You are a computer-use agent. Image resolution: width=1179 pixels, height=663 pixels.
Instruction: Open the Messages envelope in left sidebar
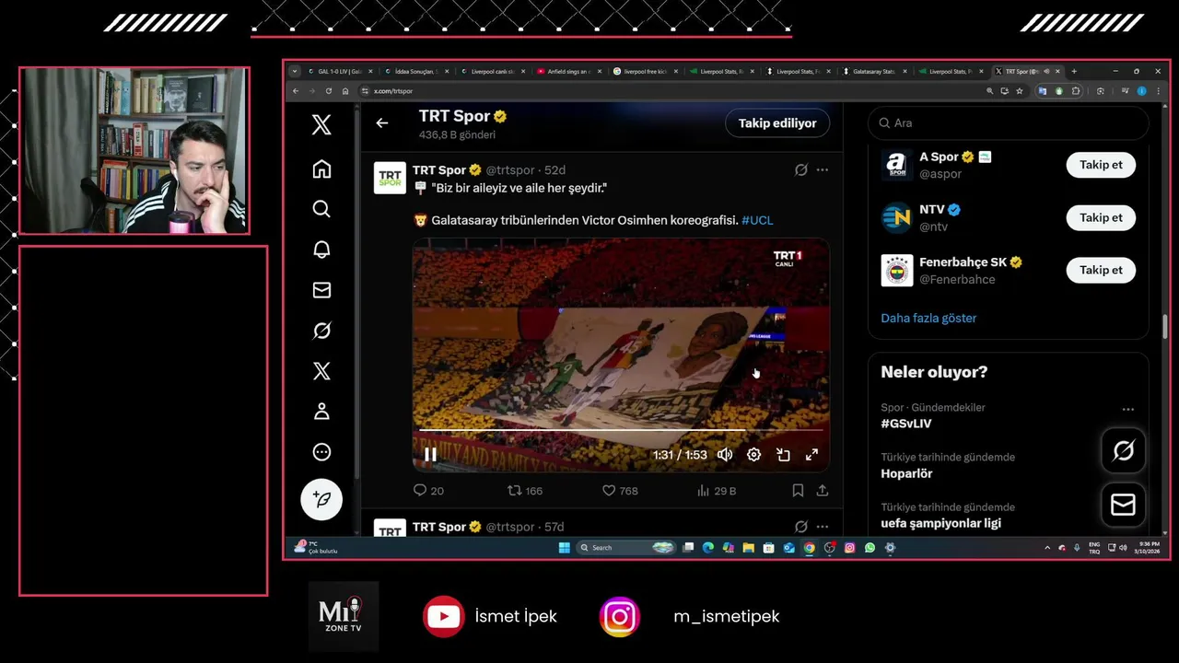pyautogui.click(x=321, y=290)
